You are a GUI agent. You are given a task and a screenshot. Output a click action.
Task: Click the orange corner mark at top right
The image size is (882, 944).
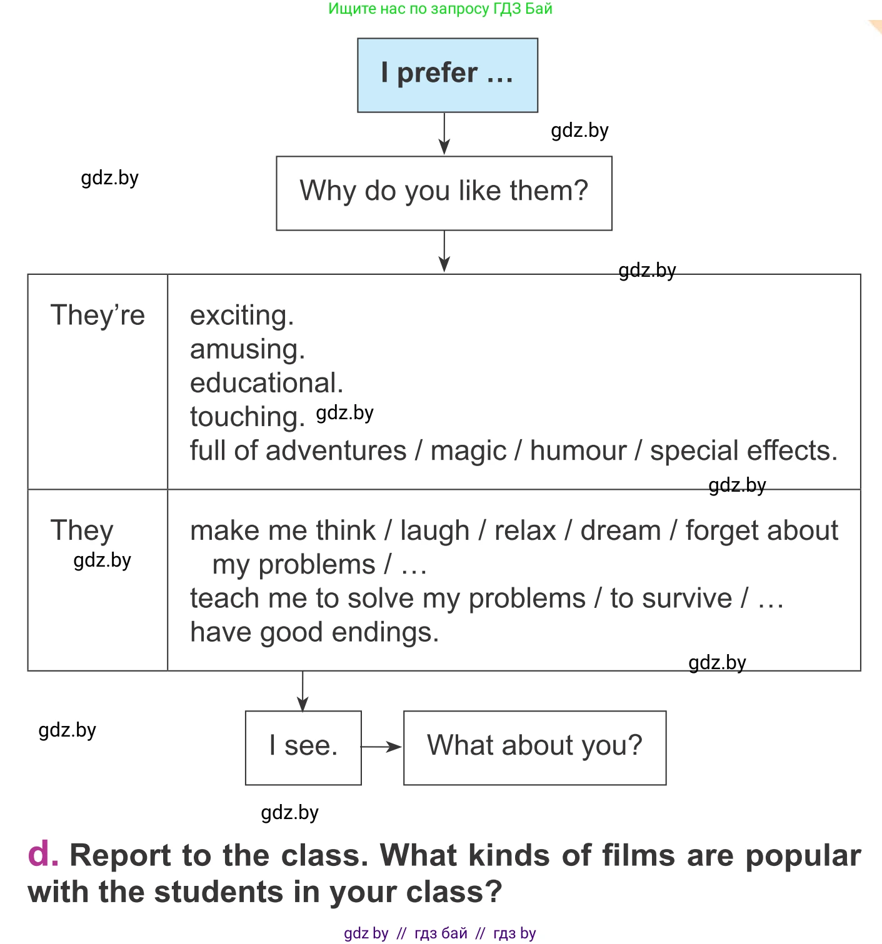point(875,26)
